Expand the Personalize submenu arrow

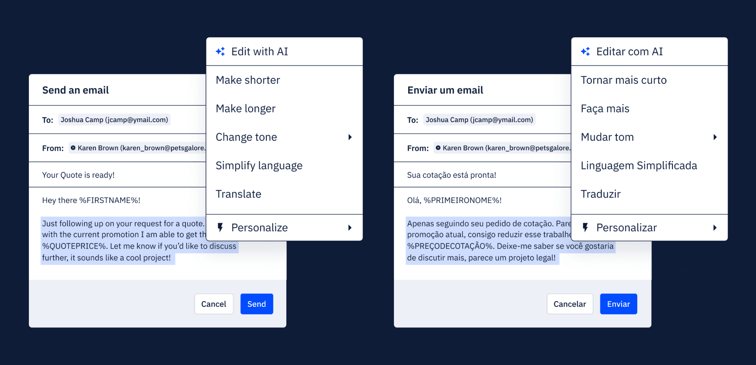[350, 228]
